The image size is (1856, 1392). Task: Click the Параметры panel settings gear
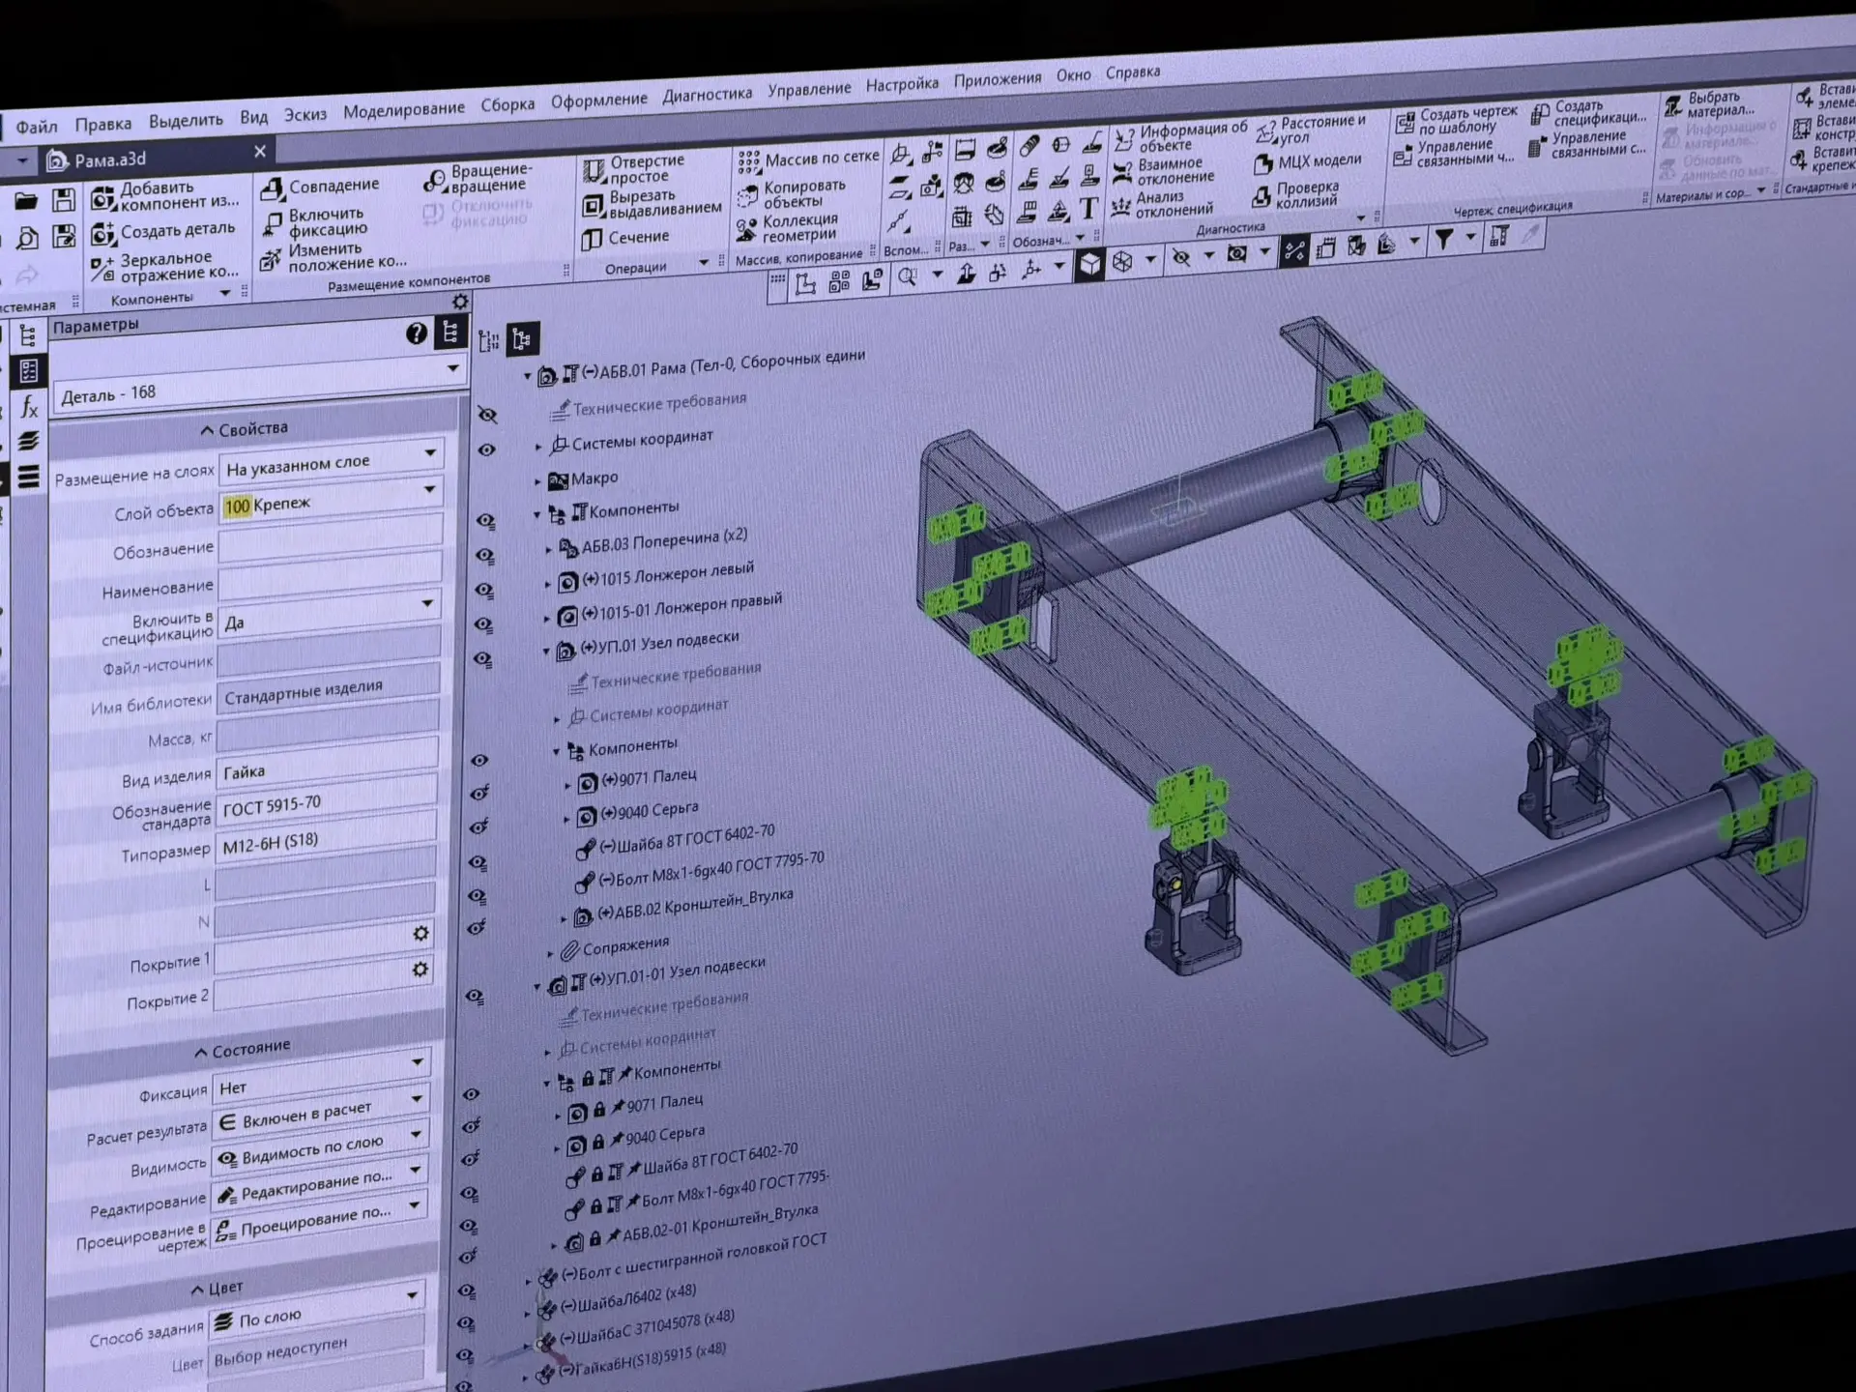(x=460, y=302)
